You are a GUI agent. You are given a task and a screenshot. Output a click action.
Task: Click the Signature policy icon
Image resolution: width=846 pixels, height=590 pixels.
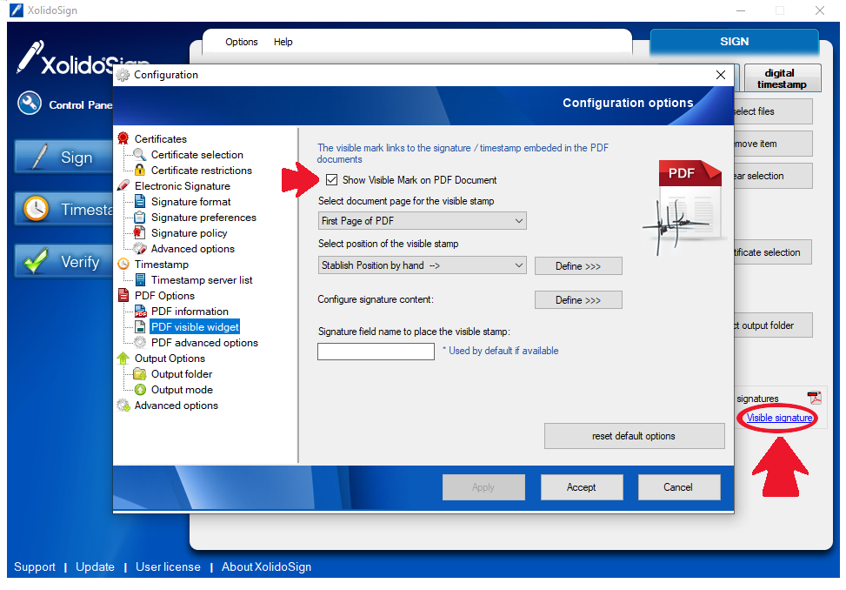[x=140, y=232]
